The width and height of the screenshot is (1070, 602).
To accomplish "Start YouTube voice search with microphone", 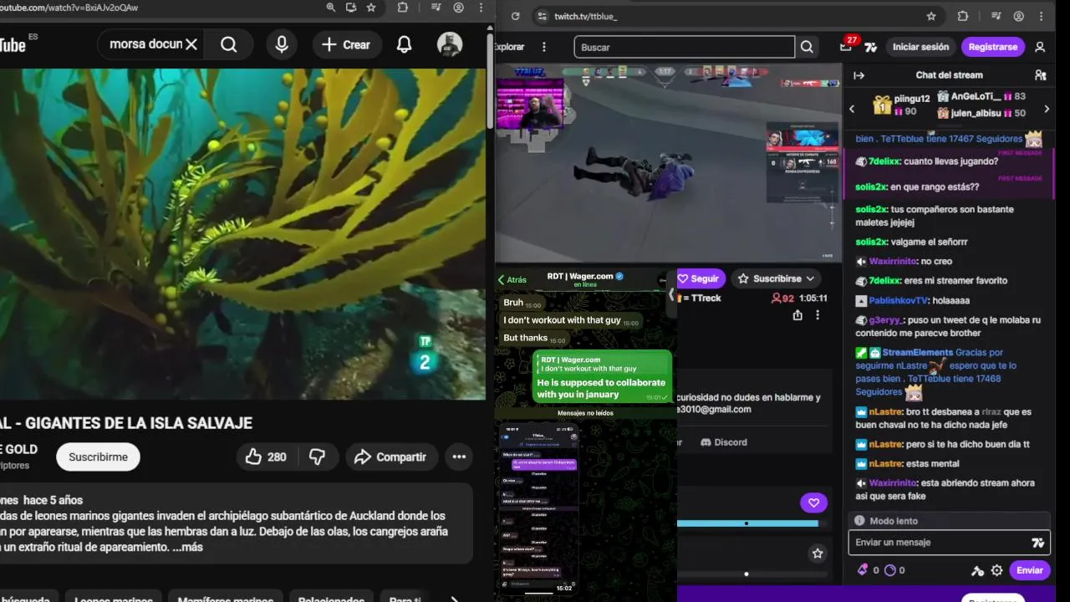I will (x=282, y=44).
